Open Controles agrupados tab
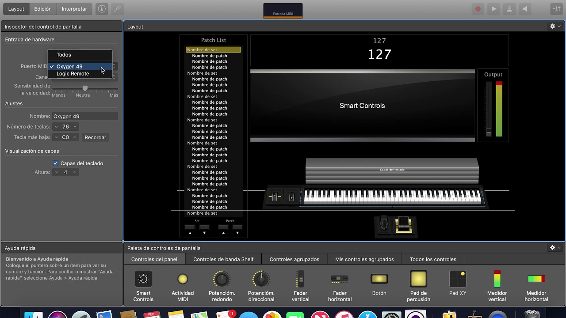The height and width of the screenshot is (318, 566). (x=294, y=259)
